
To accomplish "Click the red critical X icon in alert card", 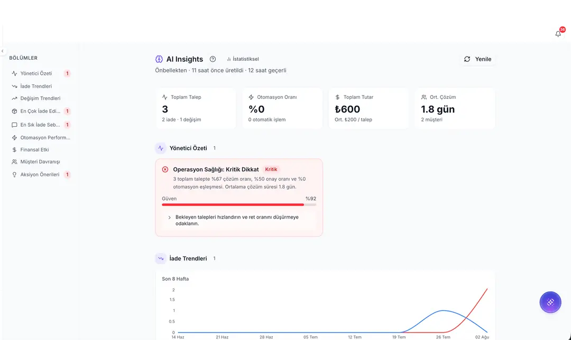I will (x=165, y=169).
